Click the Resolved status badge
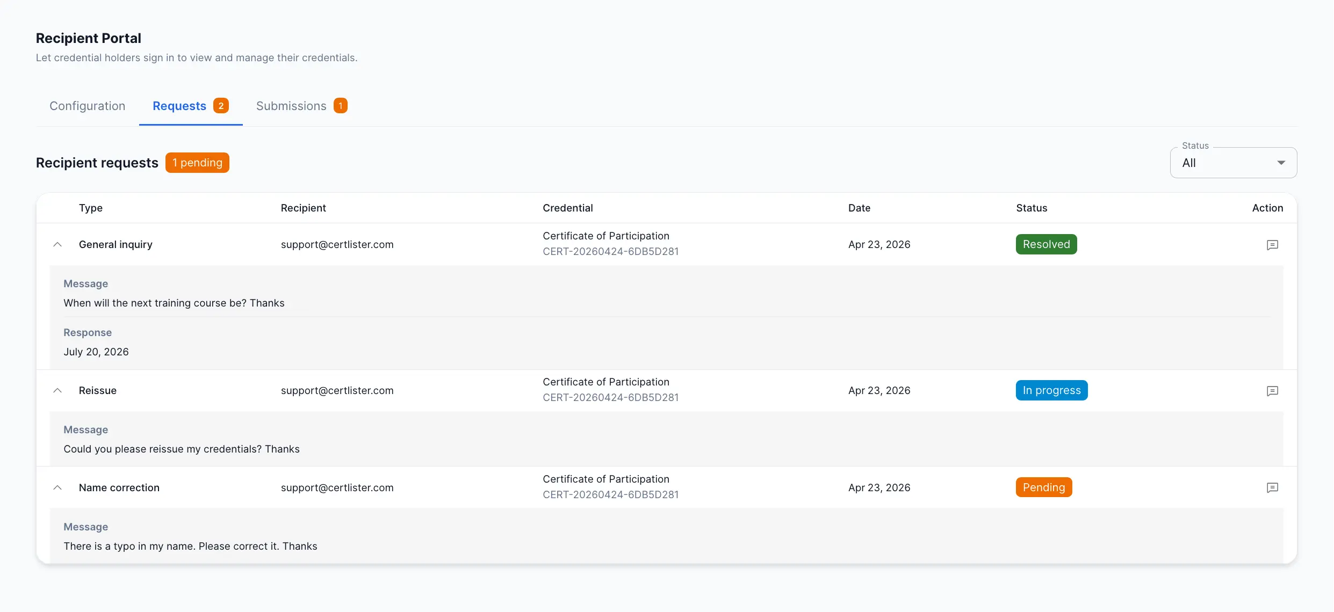 click(1045, 244)
